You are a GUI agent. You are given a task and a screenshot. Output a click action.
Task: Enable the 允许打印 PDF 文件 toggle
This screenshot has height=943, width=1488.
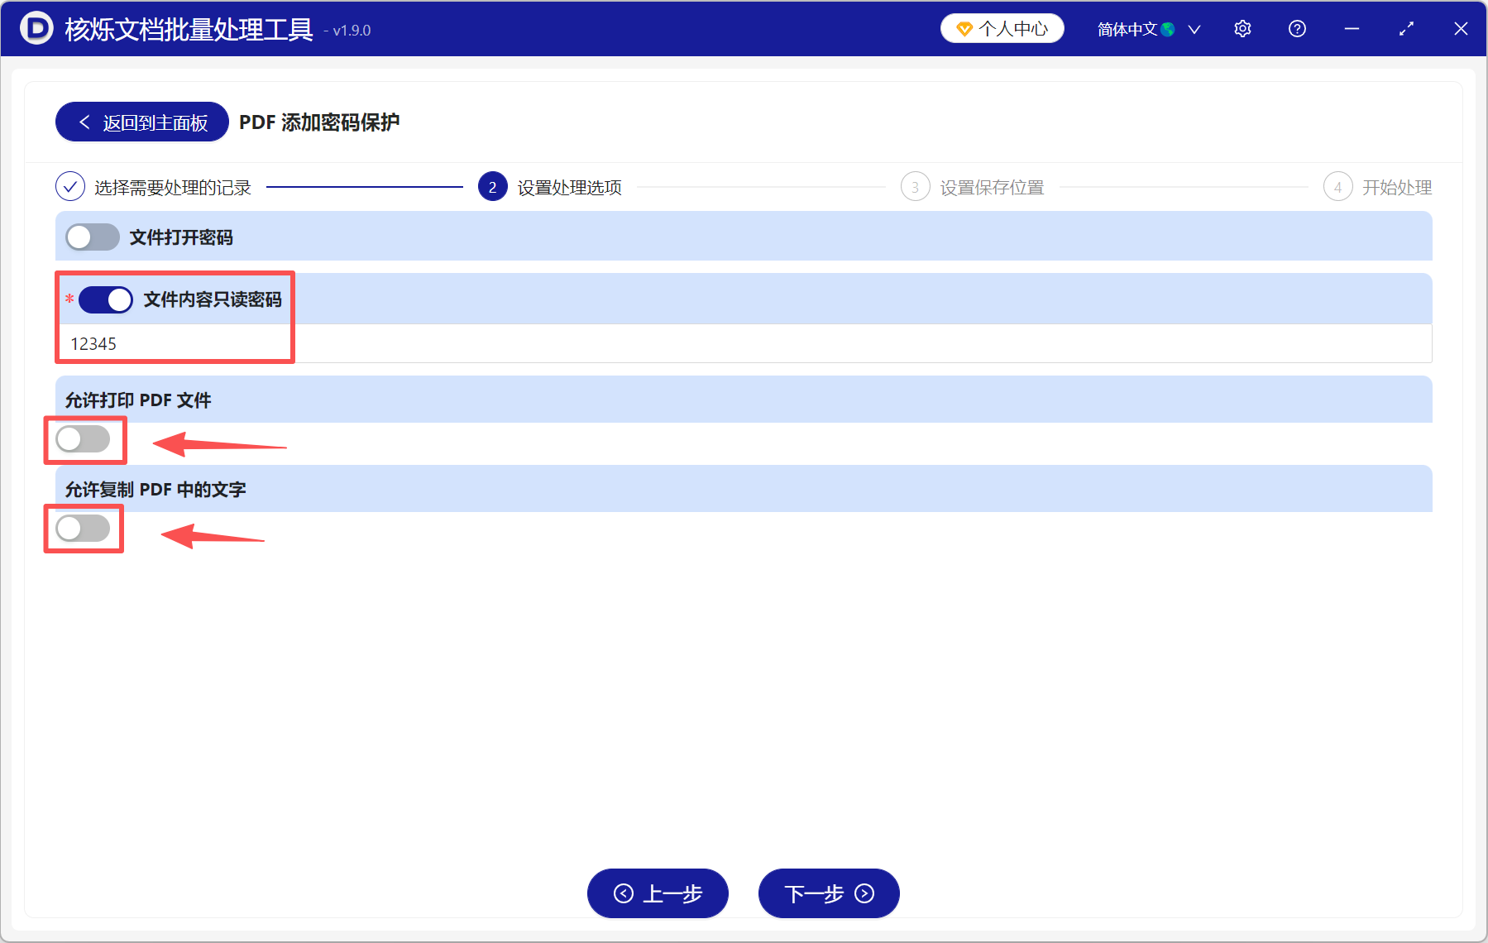(84, 439)
